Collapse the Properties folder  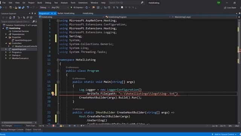[6, 37]
